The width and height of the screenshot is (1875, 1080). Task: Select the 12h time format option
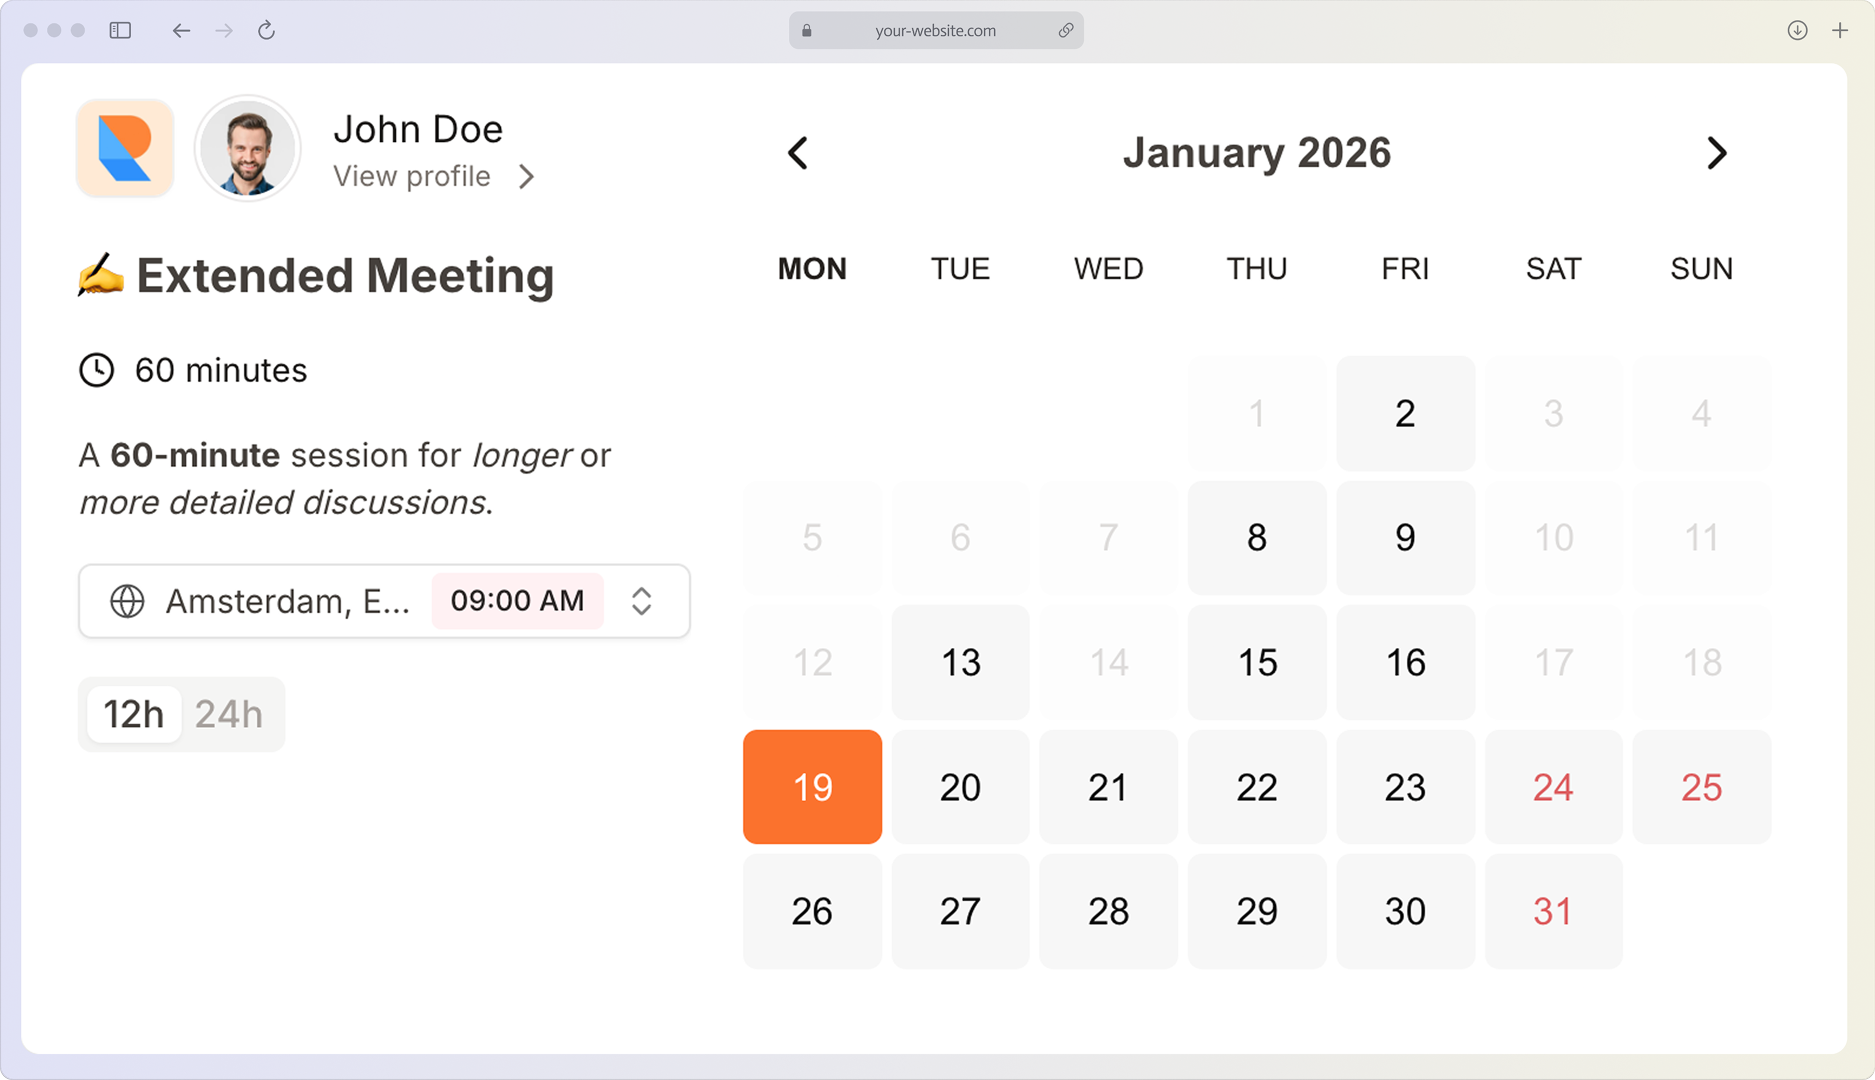134,714
